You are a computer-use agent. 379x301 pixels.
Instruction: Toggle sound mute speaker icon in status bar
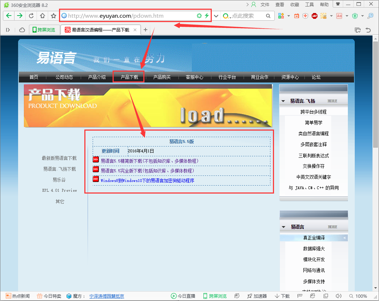(338, 296)
